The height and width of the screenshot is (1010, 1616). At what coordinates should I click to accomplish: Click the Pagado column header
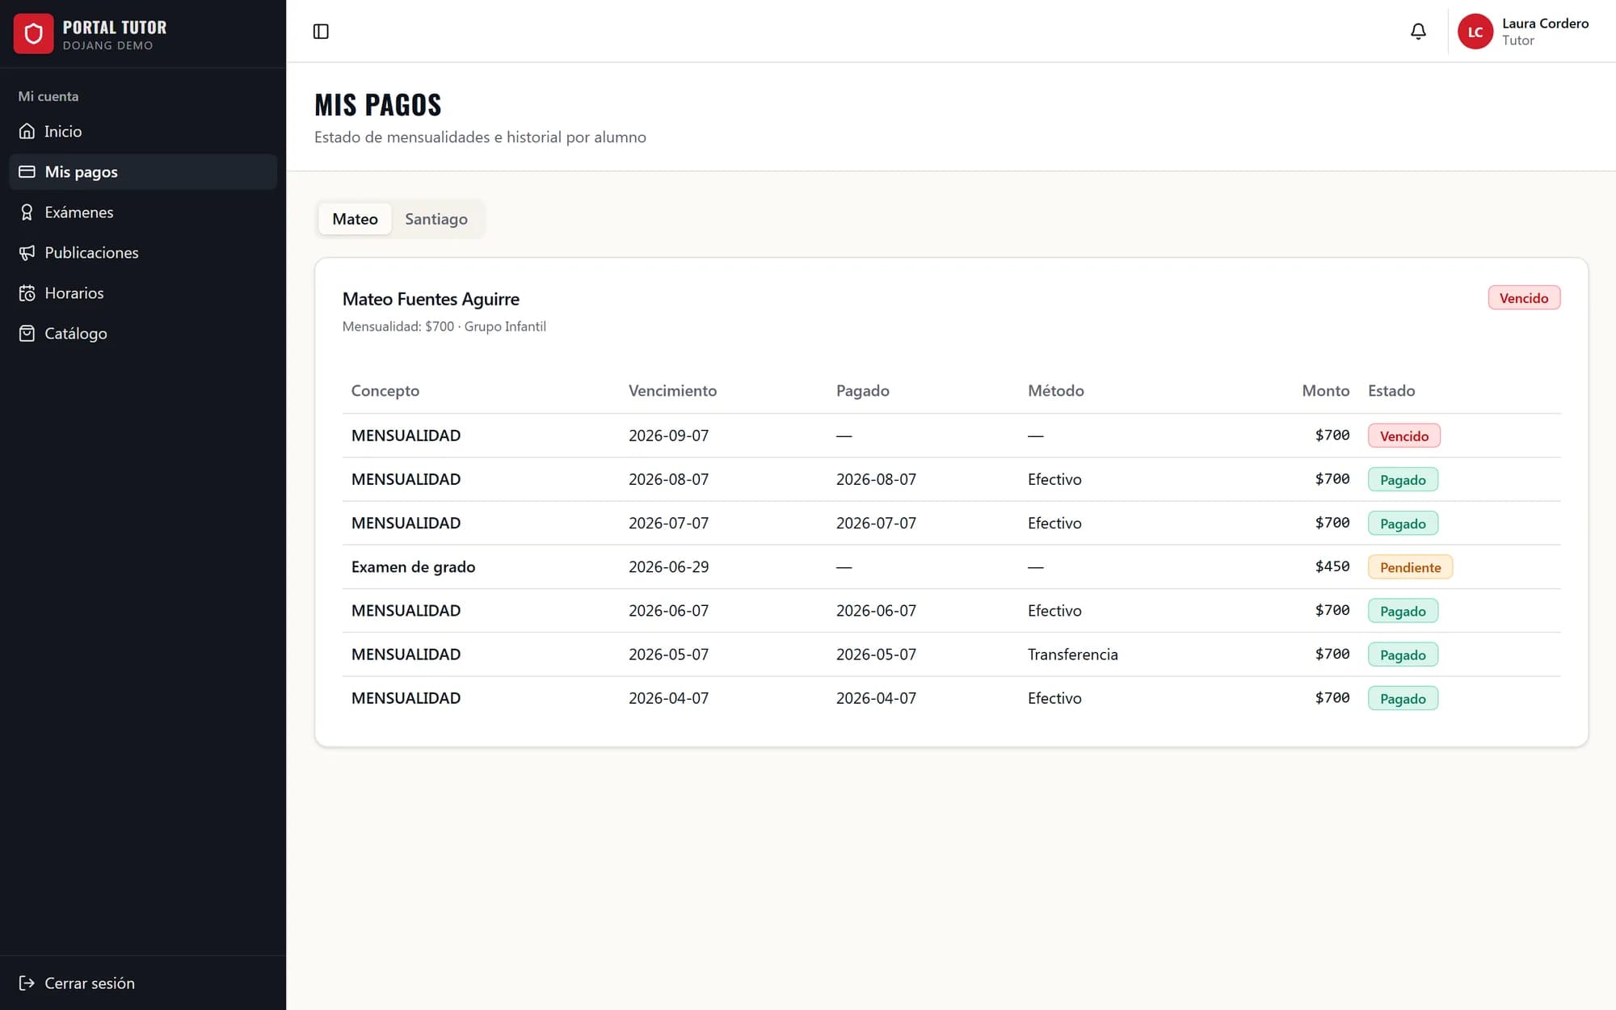click(x=862, y=390)
